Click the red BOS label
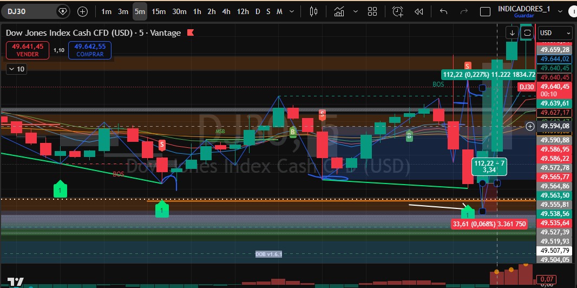This screenshot has width=577, height=288. click(119, 174)
